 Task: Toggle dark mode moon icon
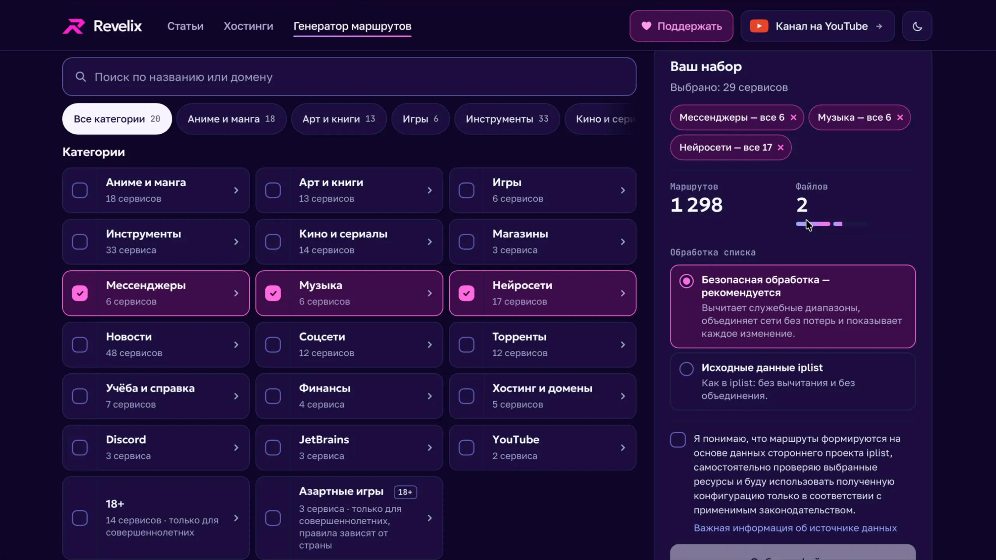pyautogui.click(x=917, y=26)
